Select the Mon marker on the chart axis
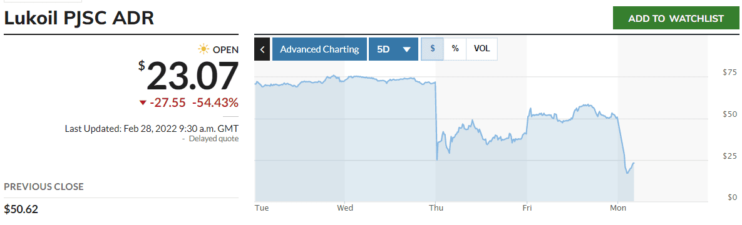Viewport: 742px width, 225px height. [x=617, y=207]
